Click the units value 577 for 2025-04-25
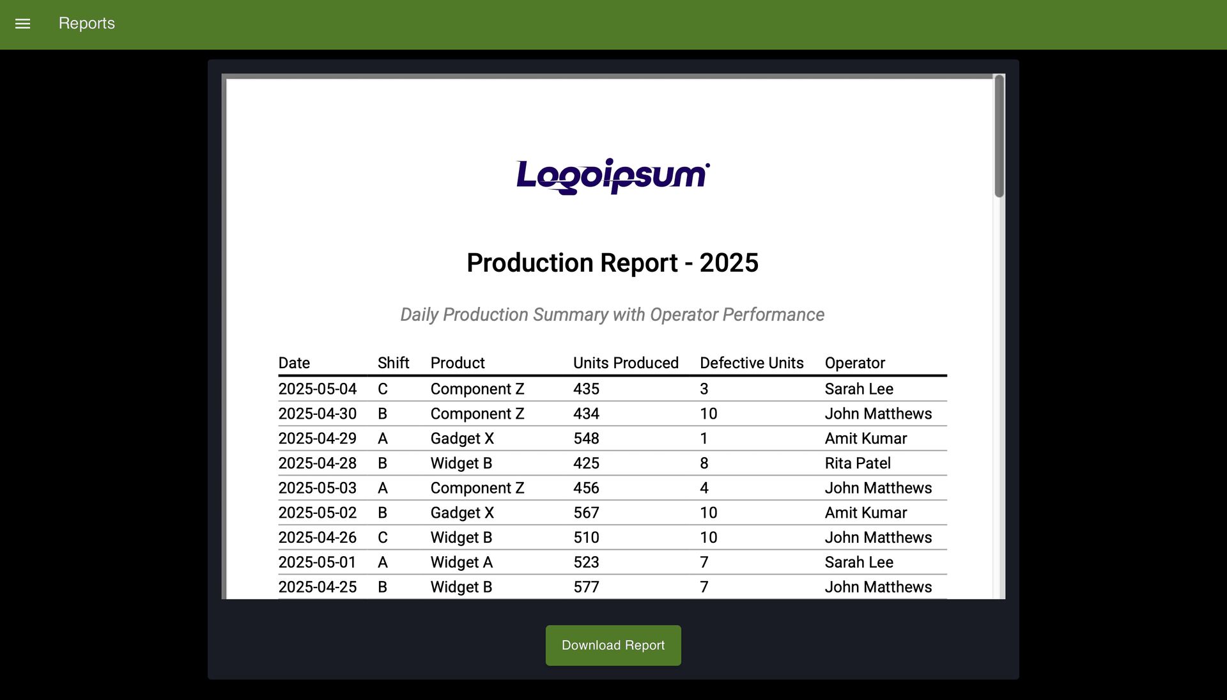Screen dimensions: 1227x700 (x=587, y=586)
